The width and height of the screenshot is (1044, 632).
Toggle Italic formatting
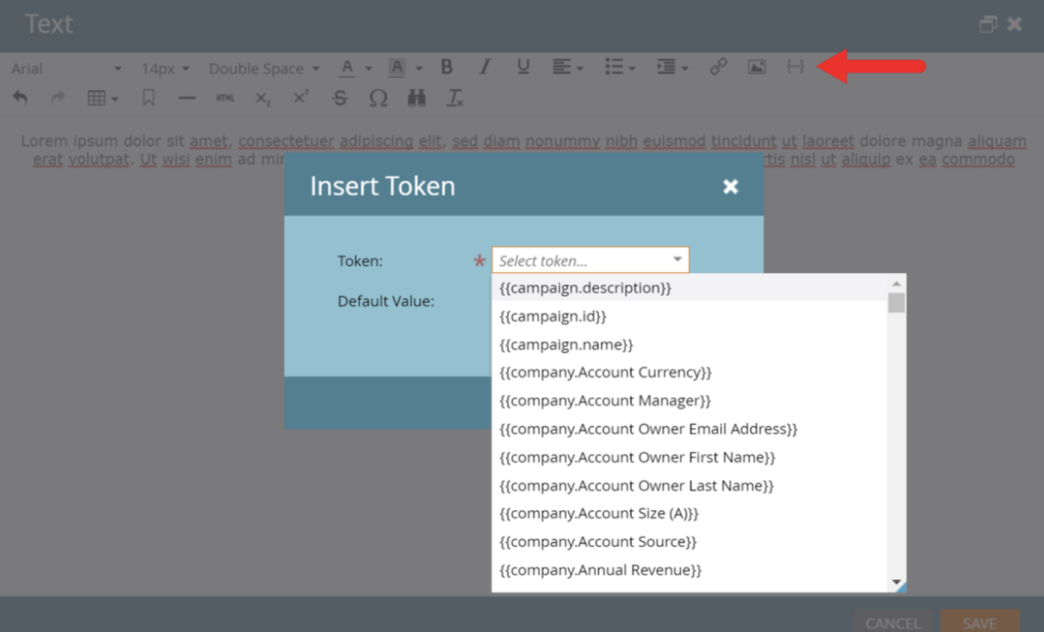tap(484, 67)
